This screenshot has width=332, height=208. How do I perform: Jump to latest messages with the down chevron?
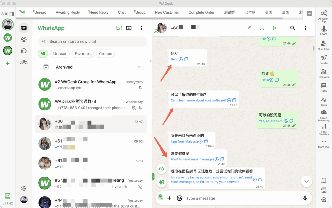pos(306,181)
